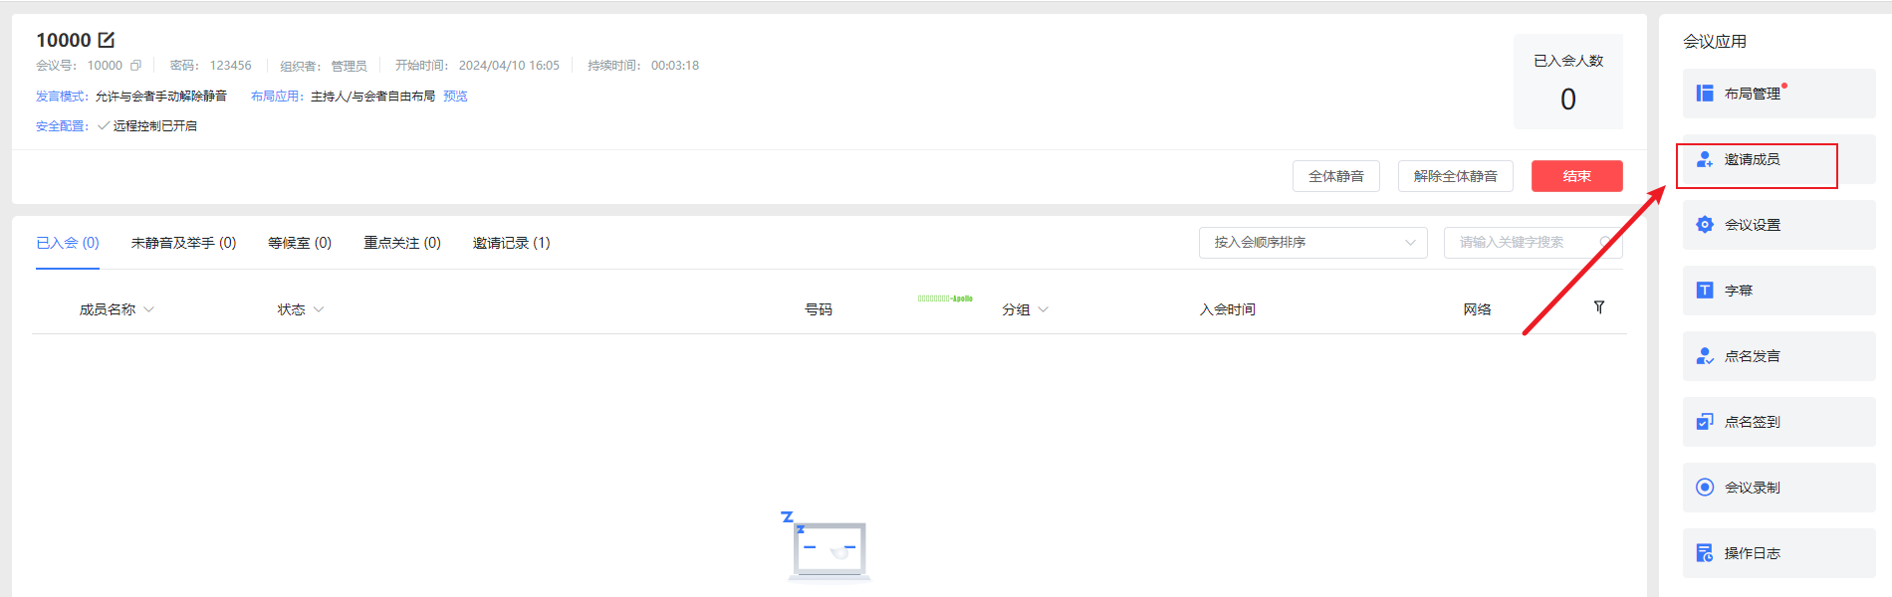Click the 全体静音 mute all button
Viewport: 1892px width, 597px height.
(1335, 176)
